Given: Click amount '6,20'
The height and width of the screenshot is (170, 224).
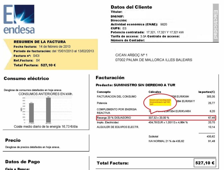Looking at the screenshot, I should coord(212,111).
